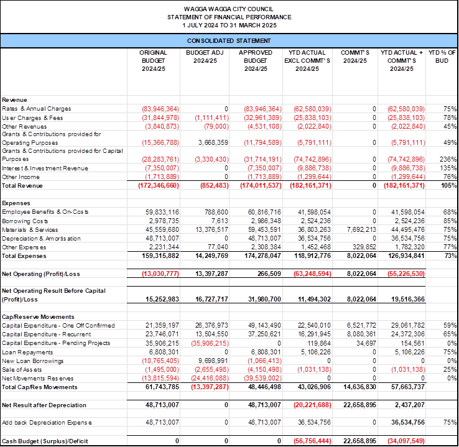This screenshot has height=447, width=459.
Task: Click the 'ORIGINAL BUDGET 2024/25' column header
Action: tap(154, 60)
